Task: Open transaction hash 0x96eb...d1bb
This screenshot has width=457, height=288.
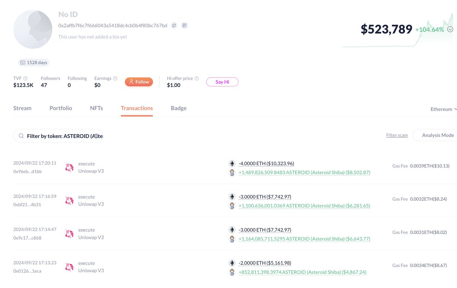Action: coord(27,171)
